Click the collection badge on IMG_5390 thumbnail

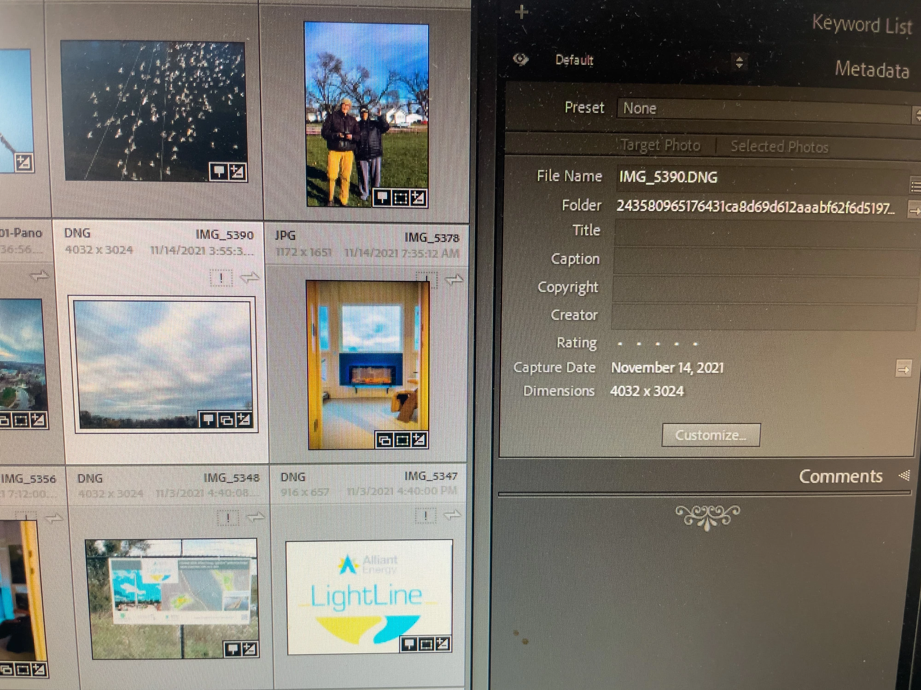226,420
